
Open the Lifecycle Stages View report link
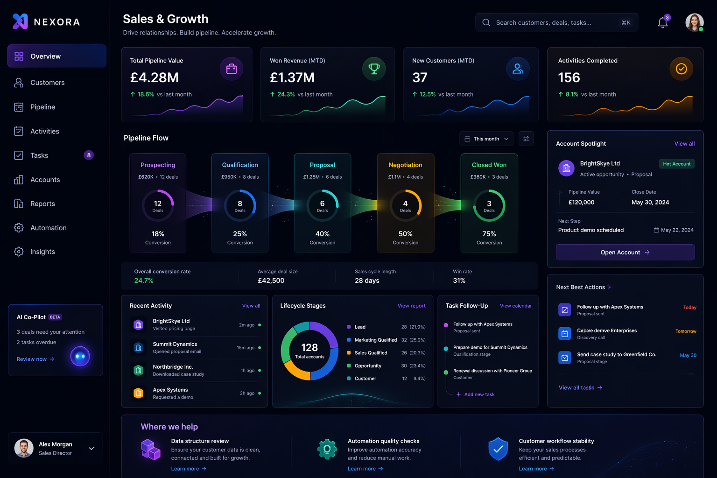411,306
